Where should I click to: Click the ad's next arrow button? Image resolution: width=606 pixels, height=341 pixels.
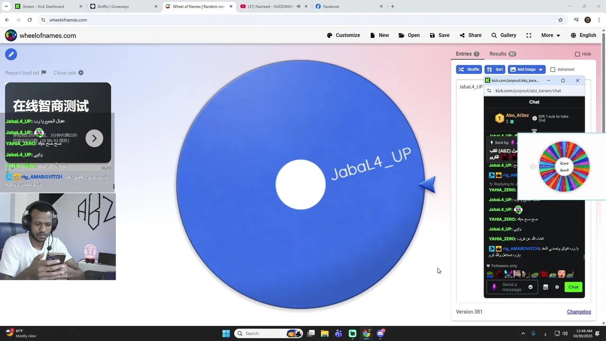94,138
